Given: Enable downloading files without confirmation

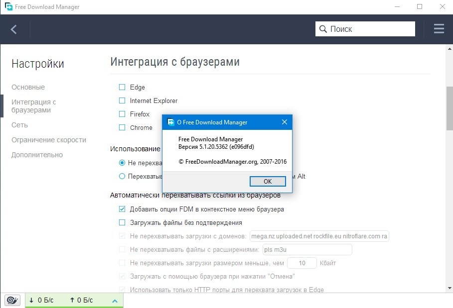Looking at the screenshot, I should tap(122, 222).
